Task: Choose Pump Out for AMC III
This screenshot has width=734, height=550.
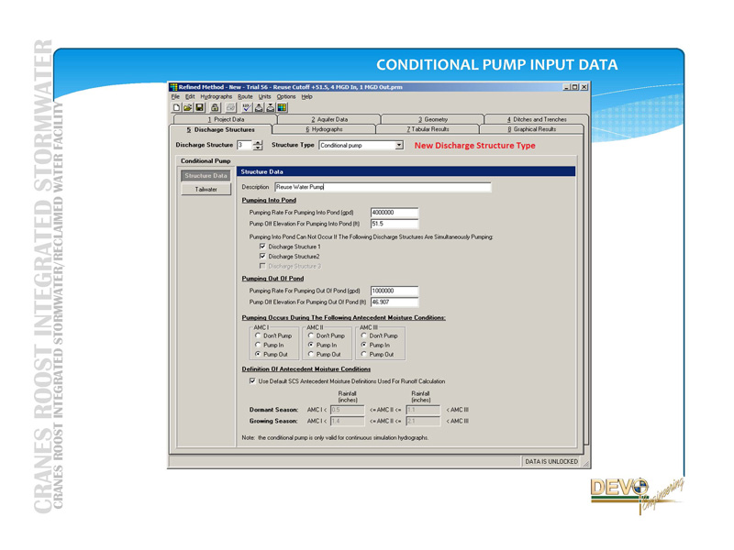Action: 364,354
